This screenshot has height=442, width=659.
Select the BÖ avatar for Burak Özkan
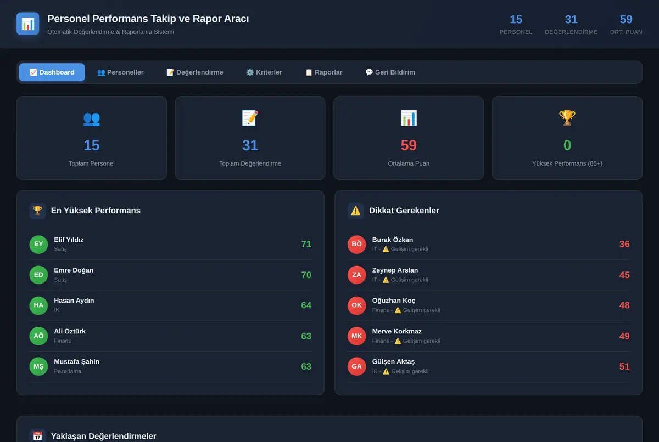coord(357,244)
